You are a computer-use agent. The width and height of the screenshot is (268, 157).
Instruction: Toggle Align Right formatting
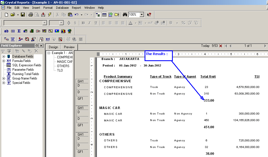116,23
